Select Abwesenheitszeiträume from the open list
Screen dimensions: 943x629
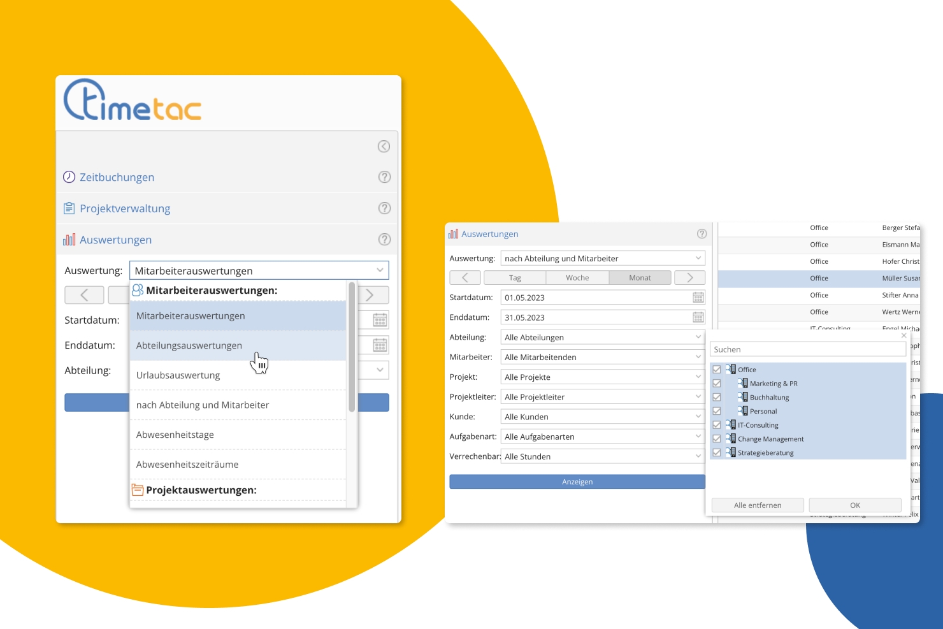pyautogui.click(x=238, y=465)
